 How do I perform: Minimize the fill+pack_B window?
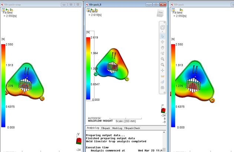coord(149,4)
